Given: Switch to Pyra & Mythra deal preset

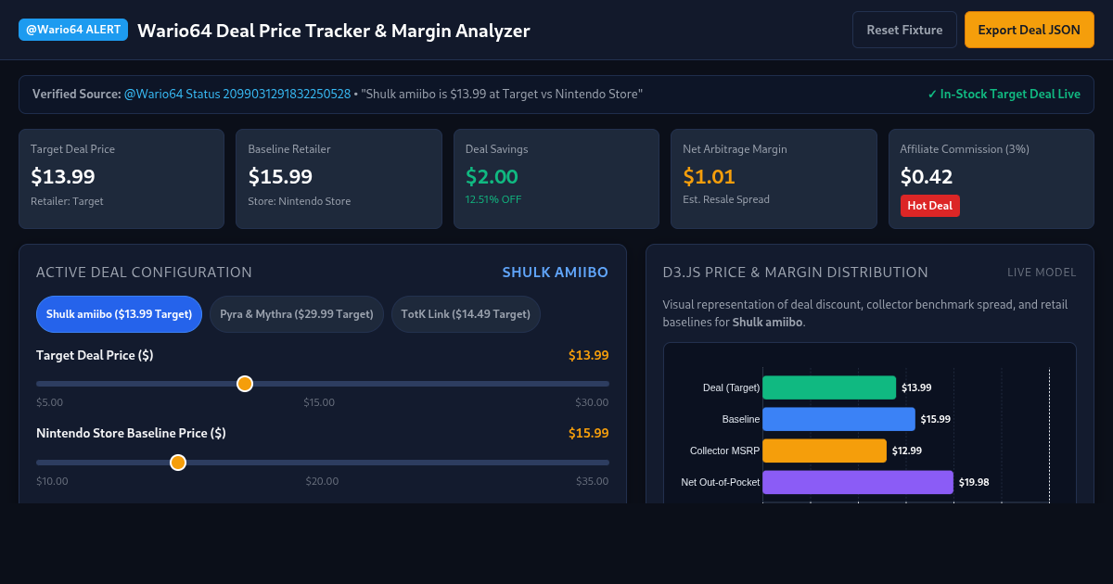Looking at the screenshot, I should point(297,314).
